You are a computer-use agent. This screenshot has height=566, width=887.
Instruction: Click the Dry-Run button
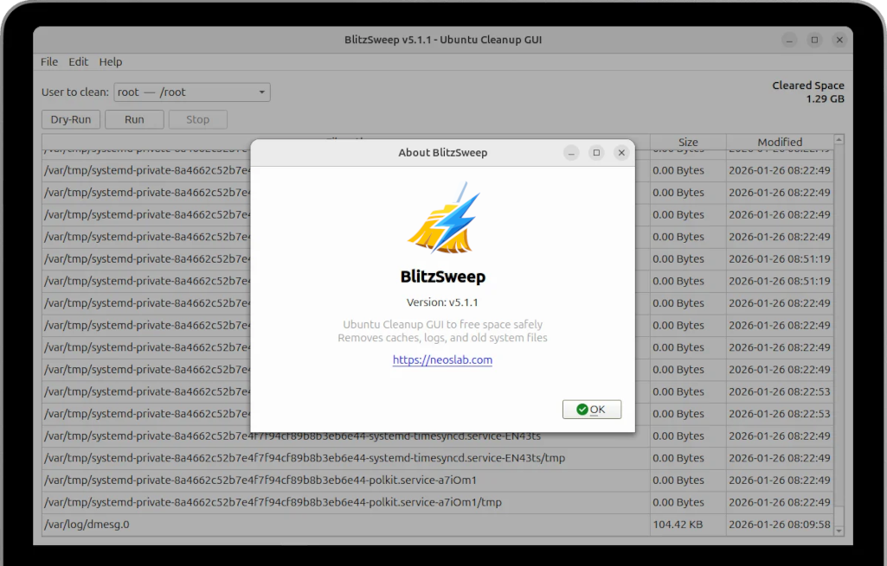coord(71,119)
